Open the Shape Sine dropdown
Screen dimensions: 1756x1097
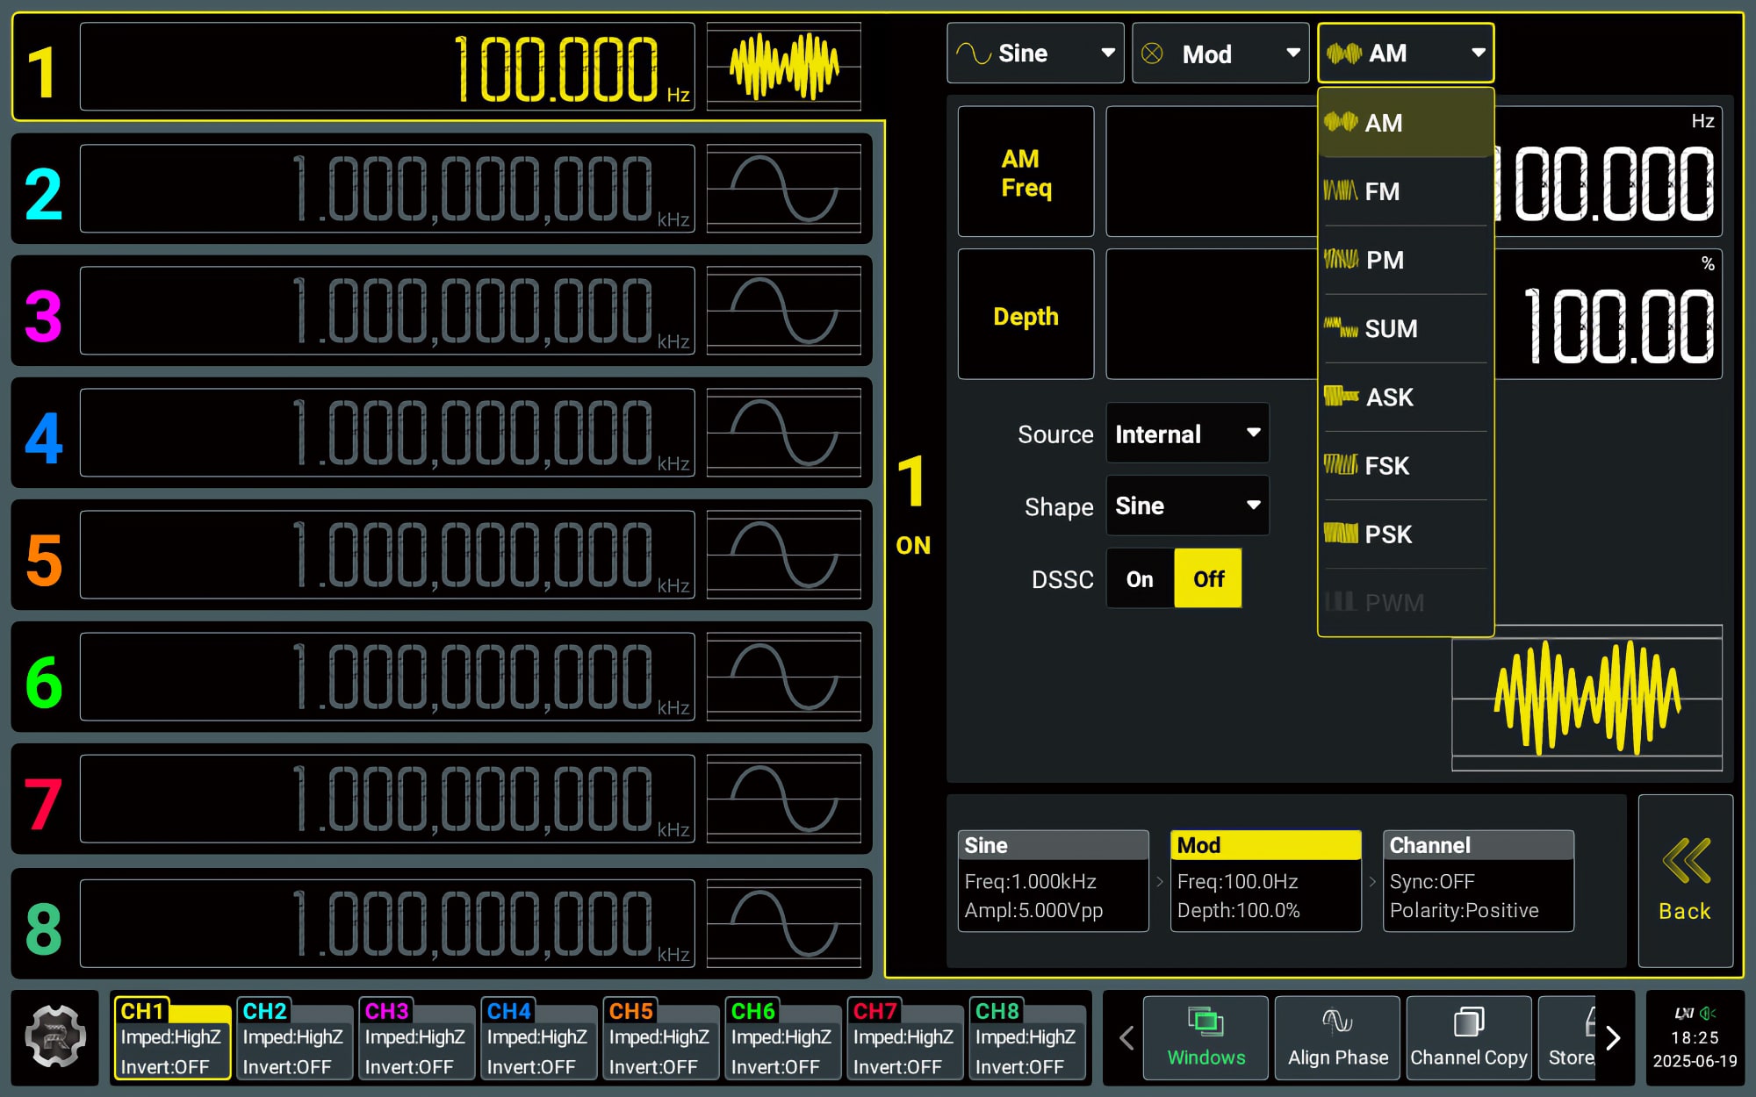1187,505
